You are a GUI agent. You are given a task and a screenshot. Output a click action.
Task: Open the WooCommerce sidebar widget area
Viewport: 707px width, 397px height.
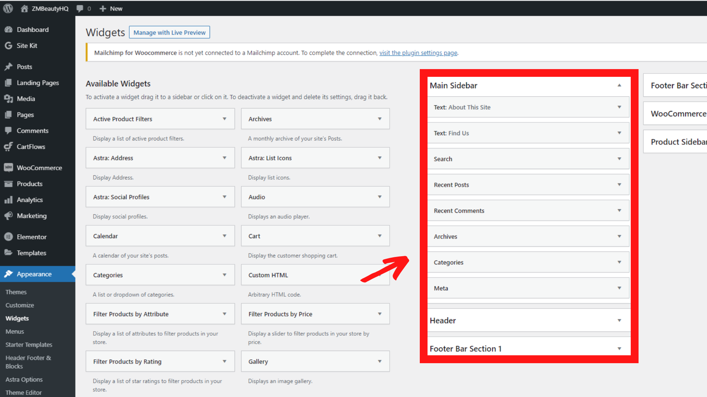coord(675,114)
